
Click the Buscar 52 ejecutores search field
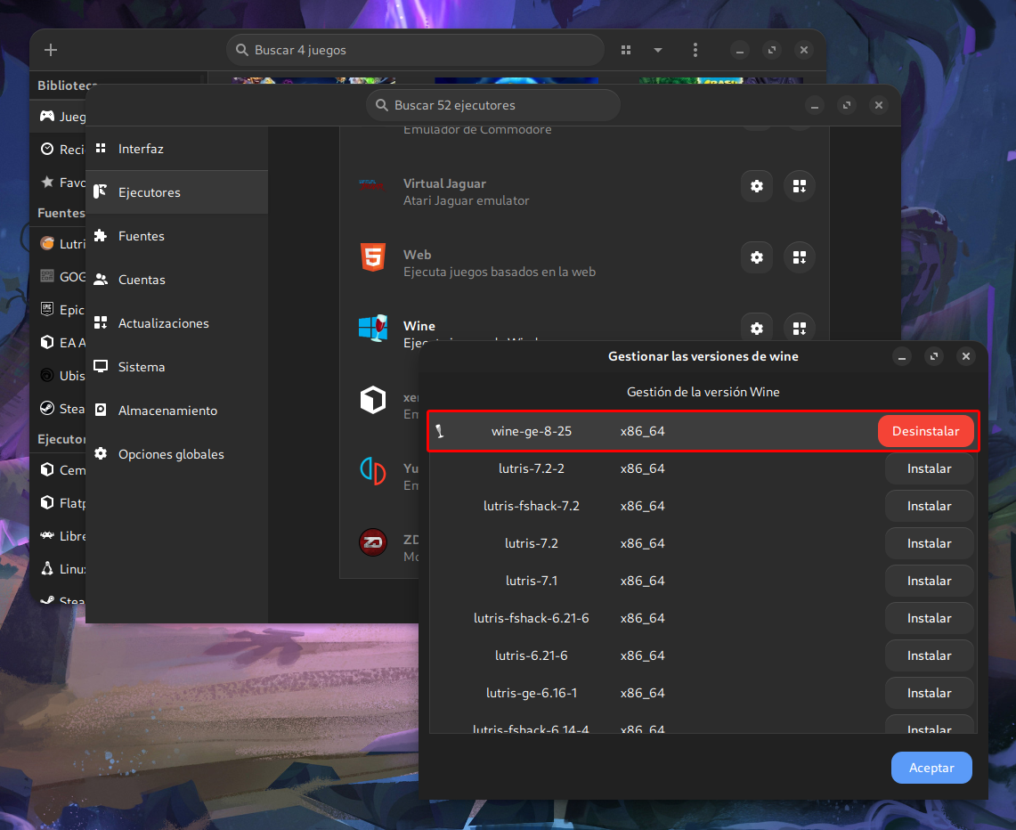pyautogui.click(x=493, y=105)
